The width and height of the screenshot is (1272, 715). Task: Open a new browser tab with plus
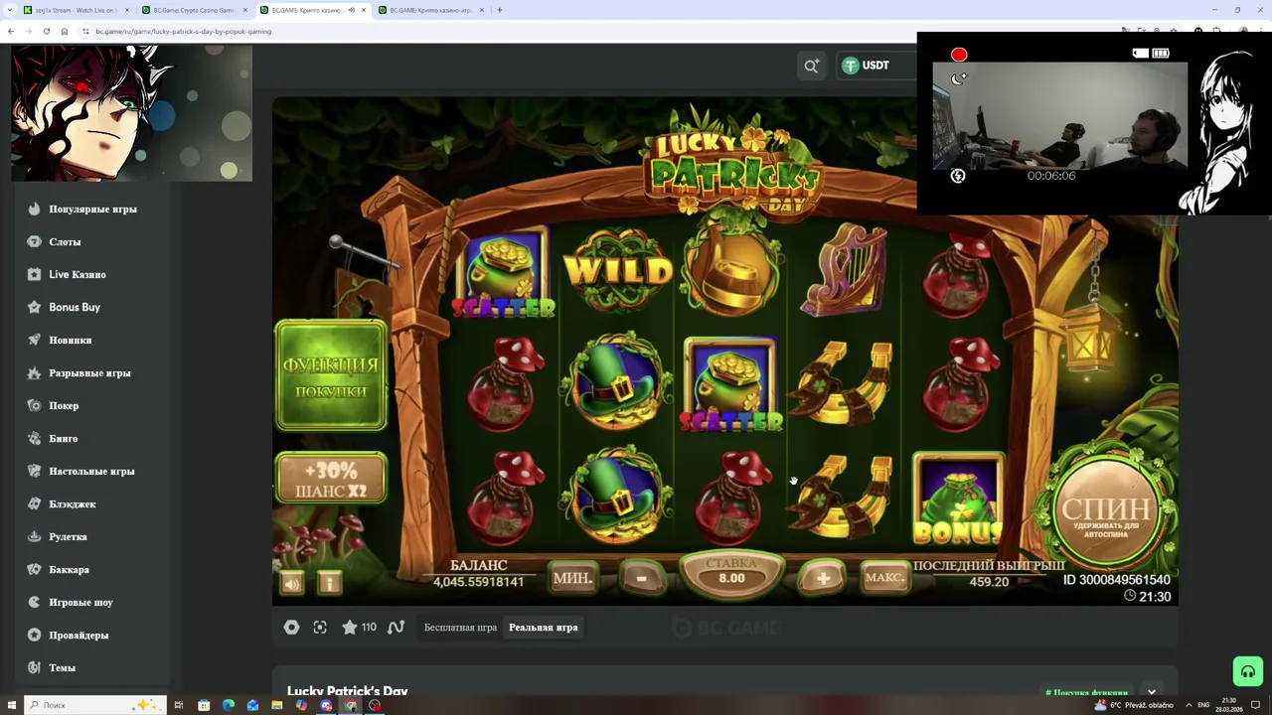pos(499,10)
